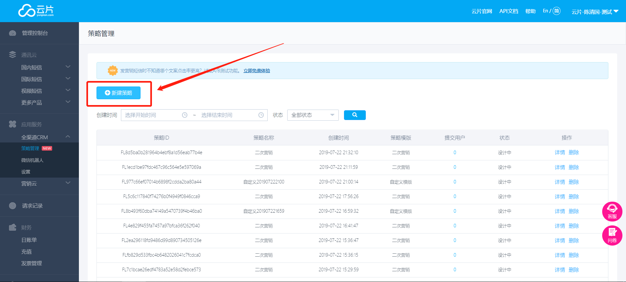Open the 全部状态 status dropdown
The image size is (626, 282).
click(313, 115)
